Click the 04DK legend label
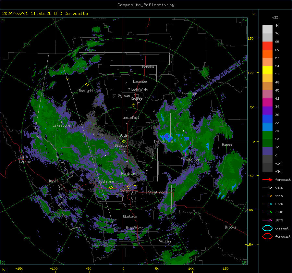 pos(279,188)
